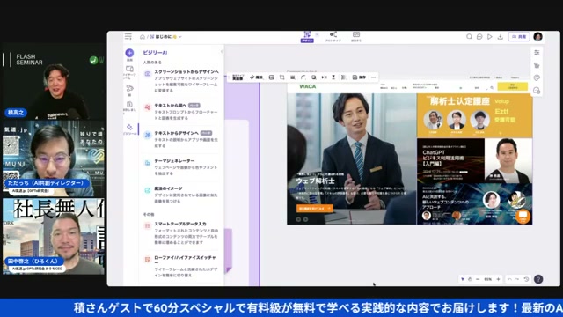
Task: Select the ChatGPT ビジネス利用活用術 banner
Action: (475, 160)
